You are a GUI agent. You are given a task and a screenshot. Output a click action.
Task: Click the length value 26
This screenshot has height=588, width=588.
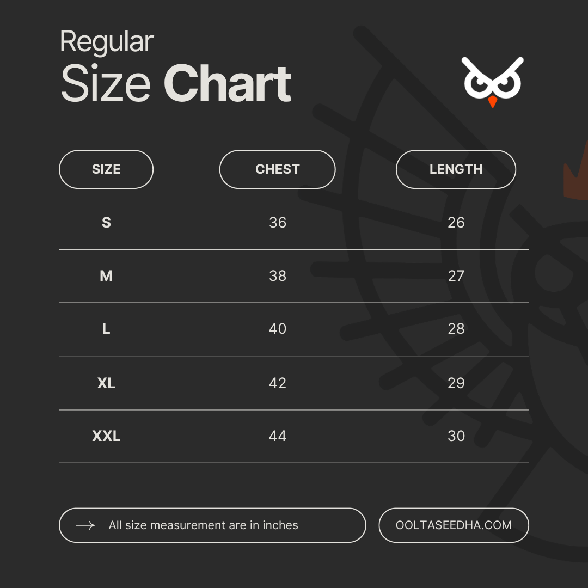[x=456, y=223]
